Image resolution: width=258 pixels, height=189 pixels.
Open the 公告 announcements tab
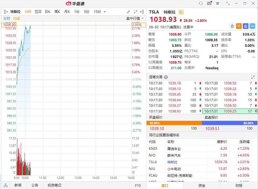(35, 185)
